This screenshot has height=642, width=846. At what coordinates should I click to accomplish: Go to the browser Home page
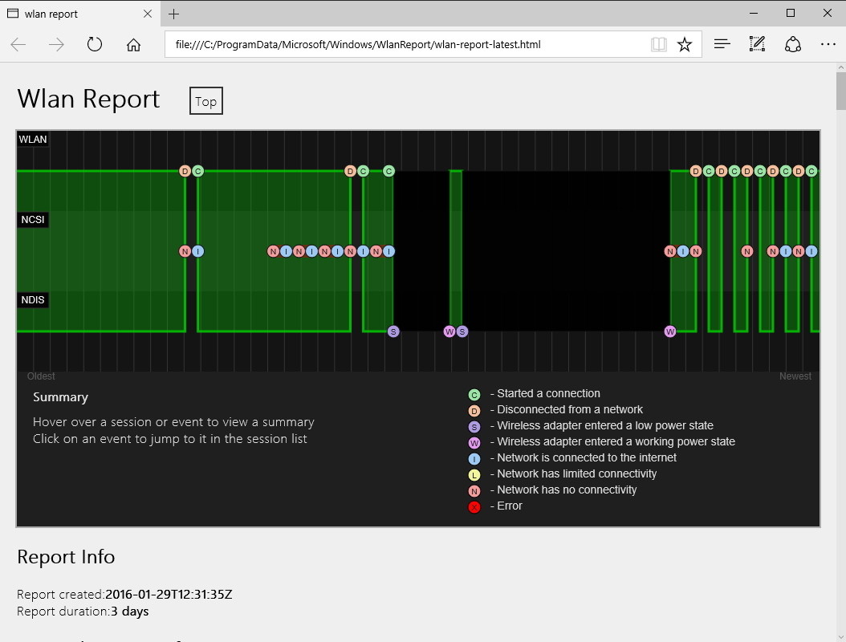click(133, 45)
